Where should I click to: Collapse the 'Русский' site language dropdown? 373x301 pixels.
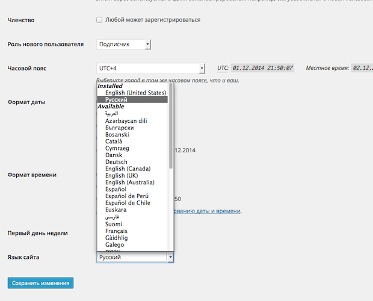[135, 257]
